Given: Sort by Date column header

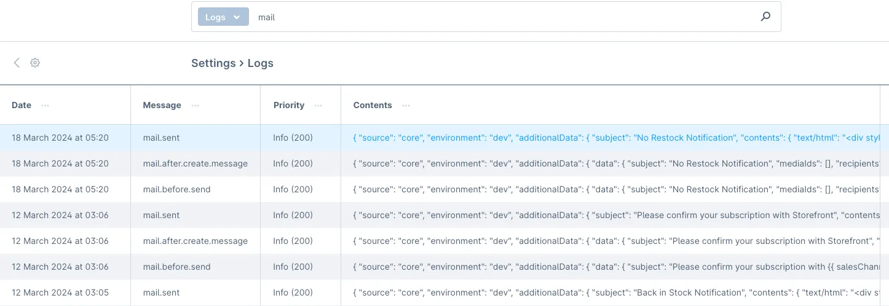Looking at the screenshot, I should 22,105.
